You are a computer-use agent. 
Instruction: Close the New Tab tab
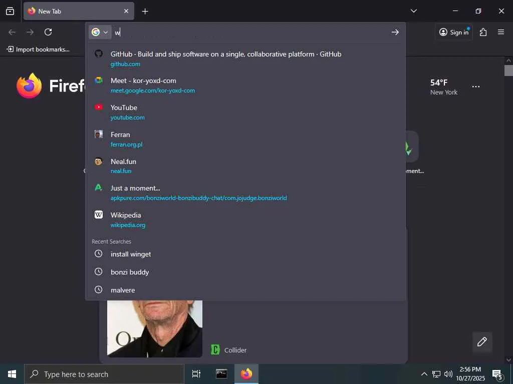(x=126, y=11)
